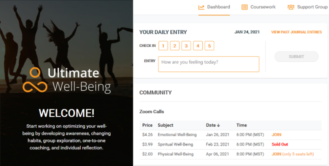Select check-in rating 1
329x166 pixels.
click(163, 46)
